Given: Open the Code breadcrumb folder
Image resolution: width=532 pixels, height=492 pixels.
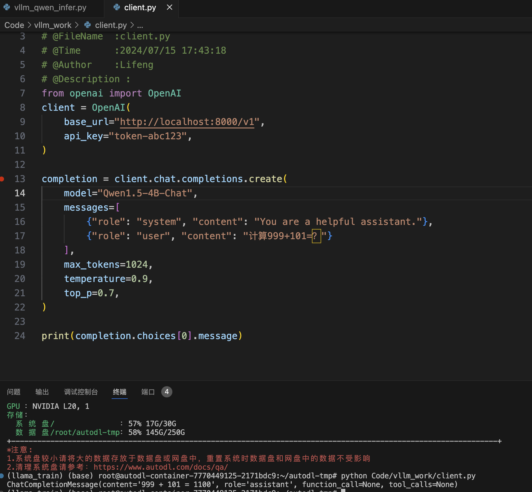Looking at the screenshot, I should (14, 25).
